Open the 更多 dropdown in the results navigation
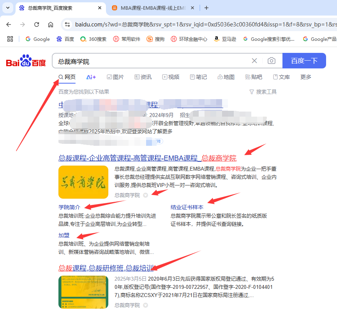This screenshot has width=337, height=318. (305, 77)
